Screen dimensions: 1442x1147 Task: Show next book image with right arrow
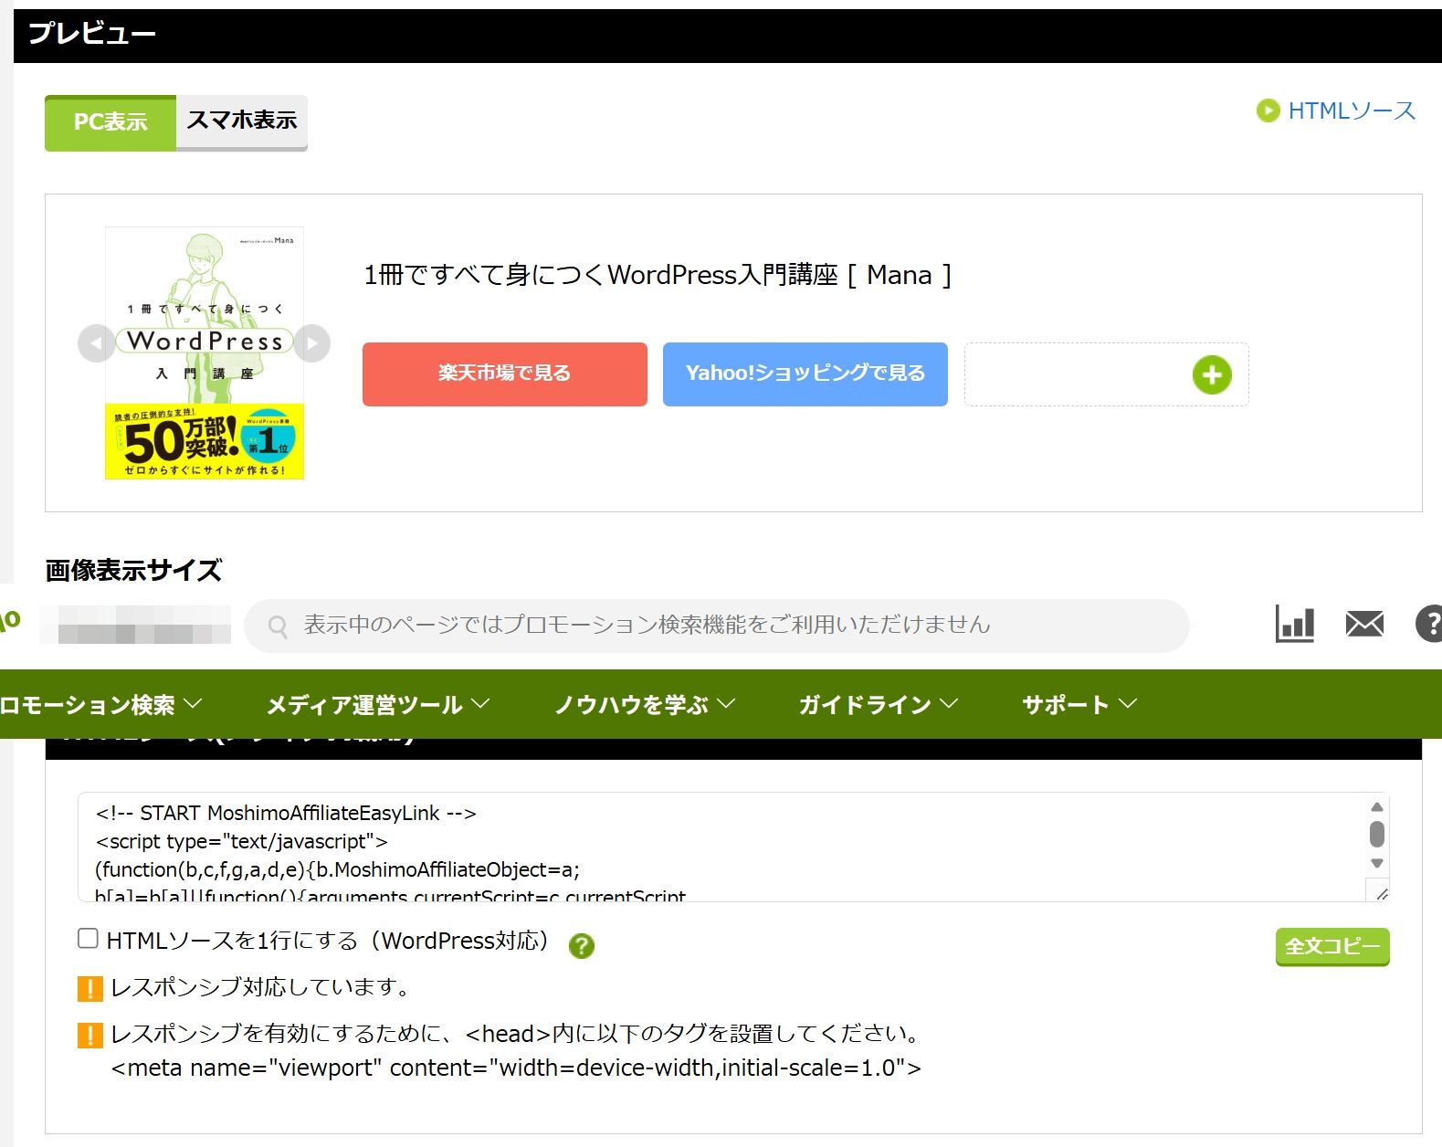click(312, 344)
